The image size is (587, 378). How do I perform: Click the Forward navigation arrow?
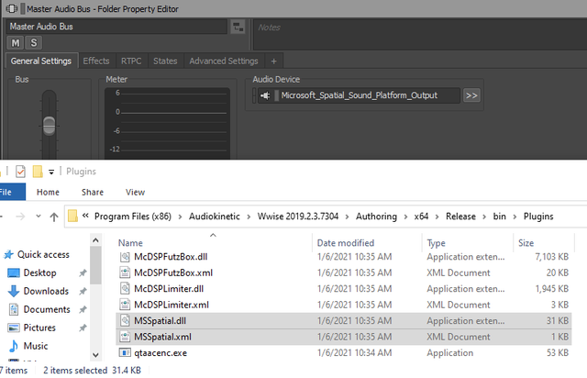click(20, 217)
